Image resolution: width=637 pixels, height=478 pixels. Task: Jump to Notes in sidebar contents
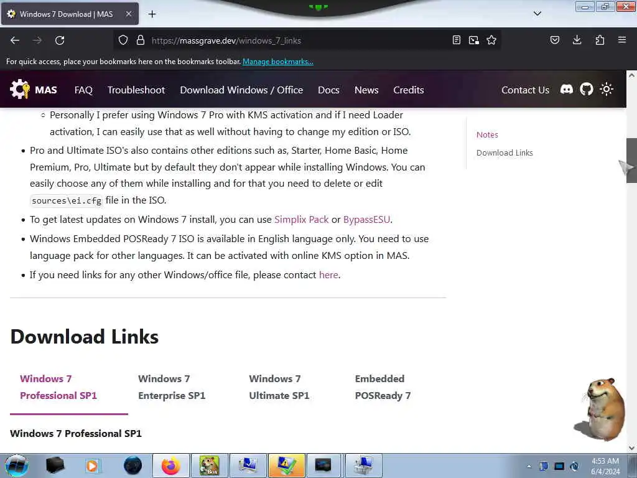(487, 135)
